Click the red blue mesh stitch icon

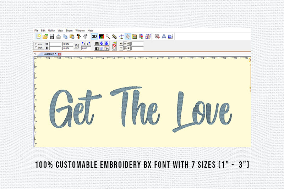[148, 37]
